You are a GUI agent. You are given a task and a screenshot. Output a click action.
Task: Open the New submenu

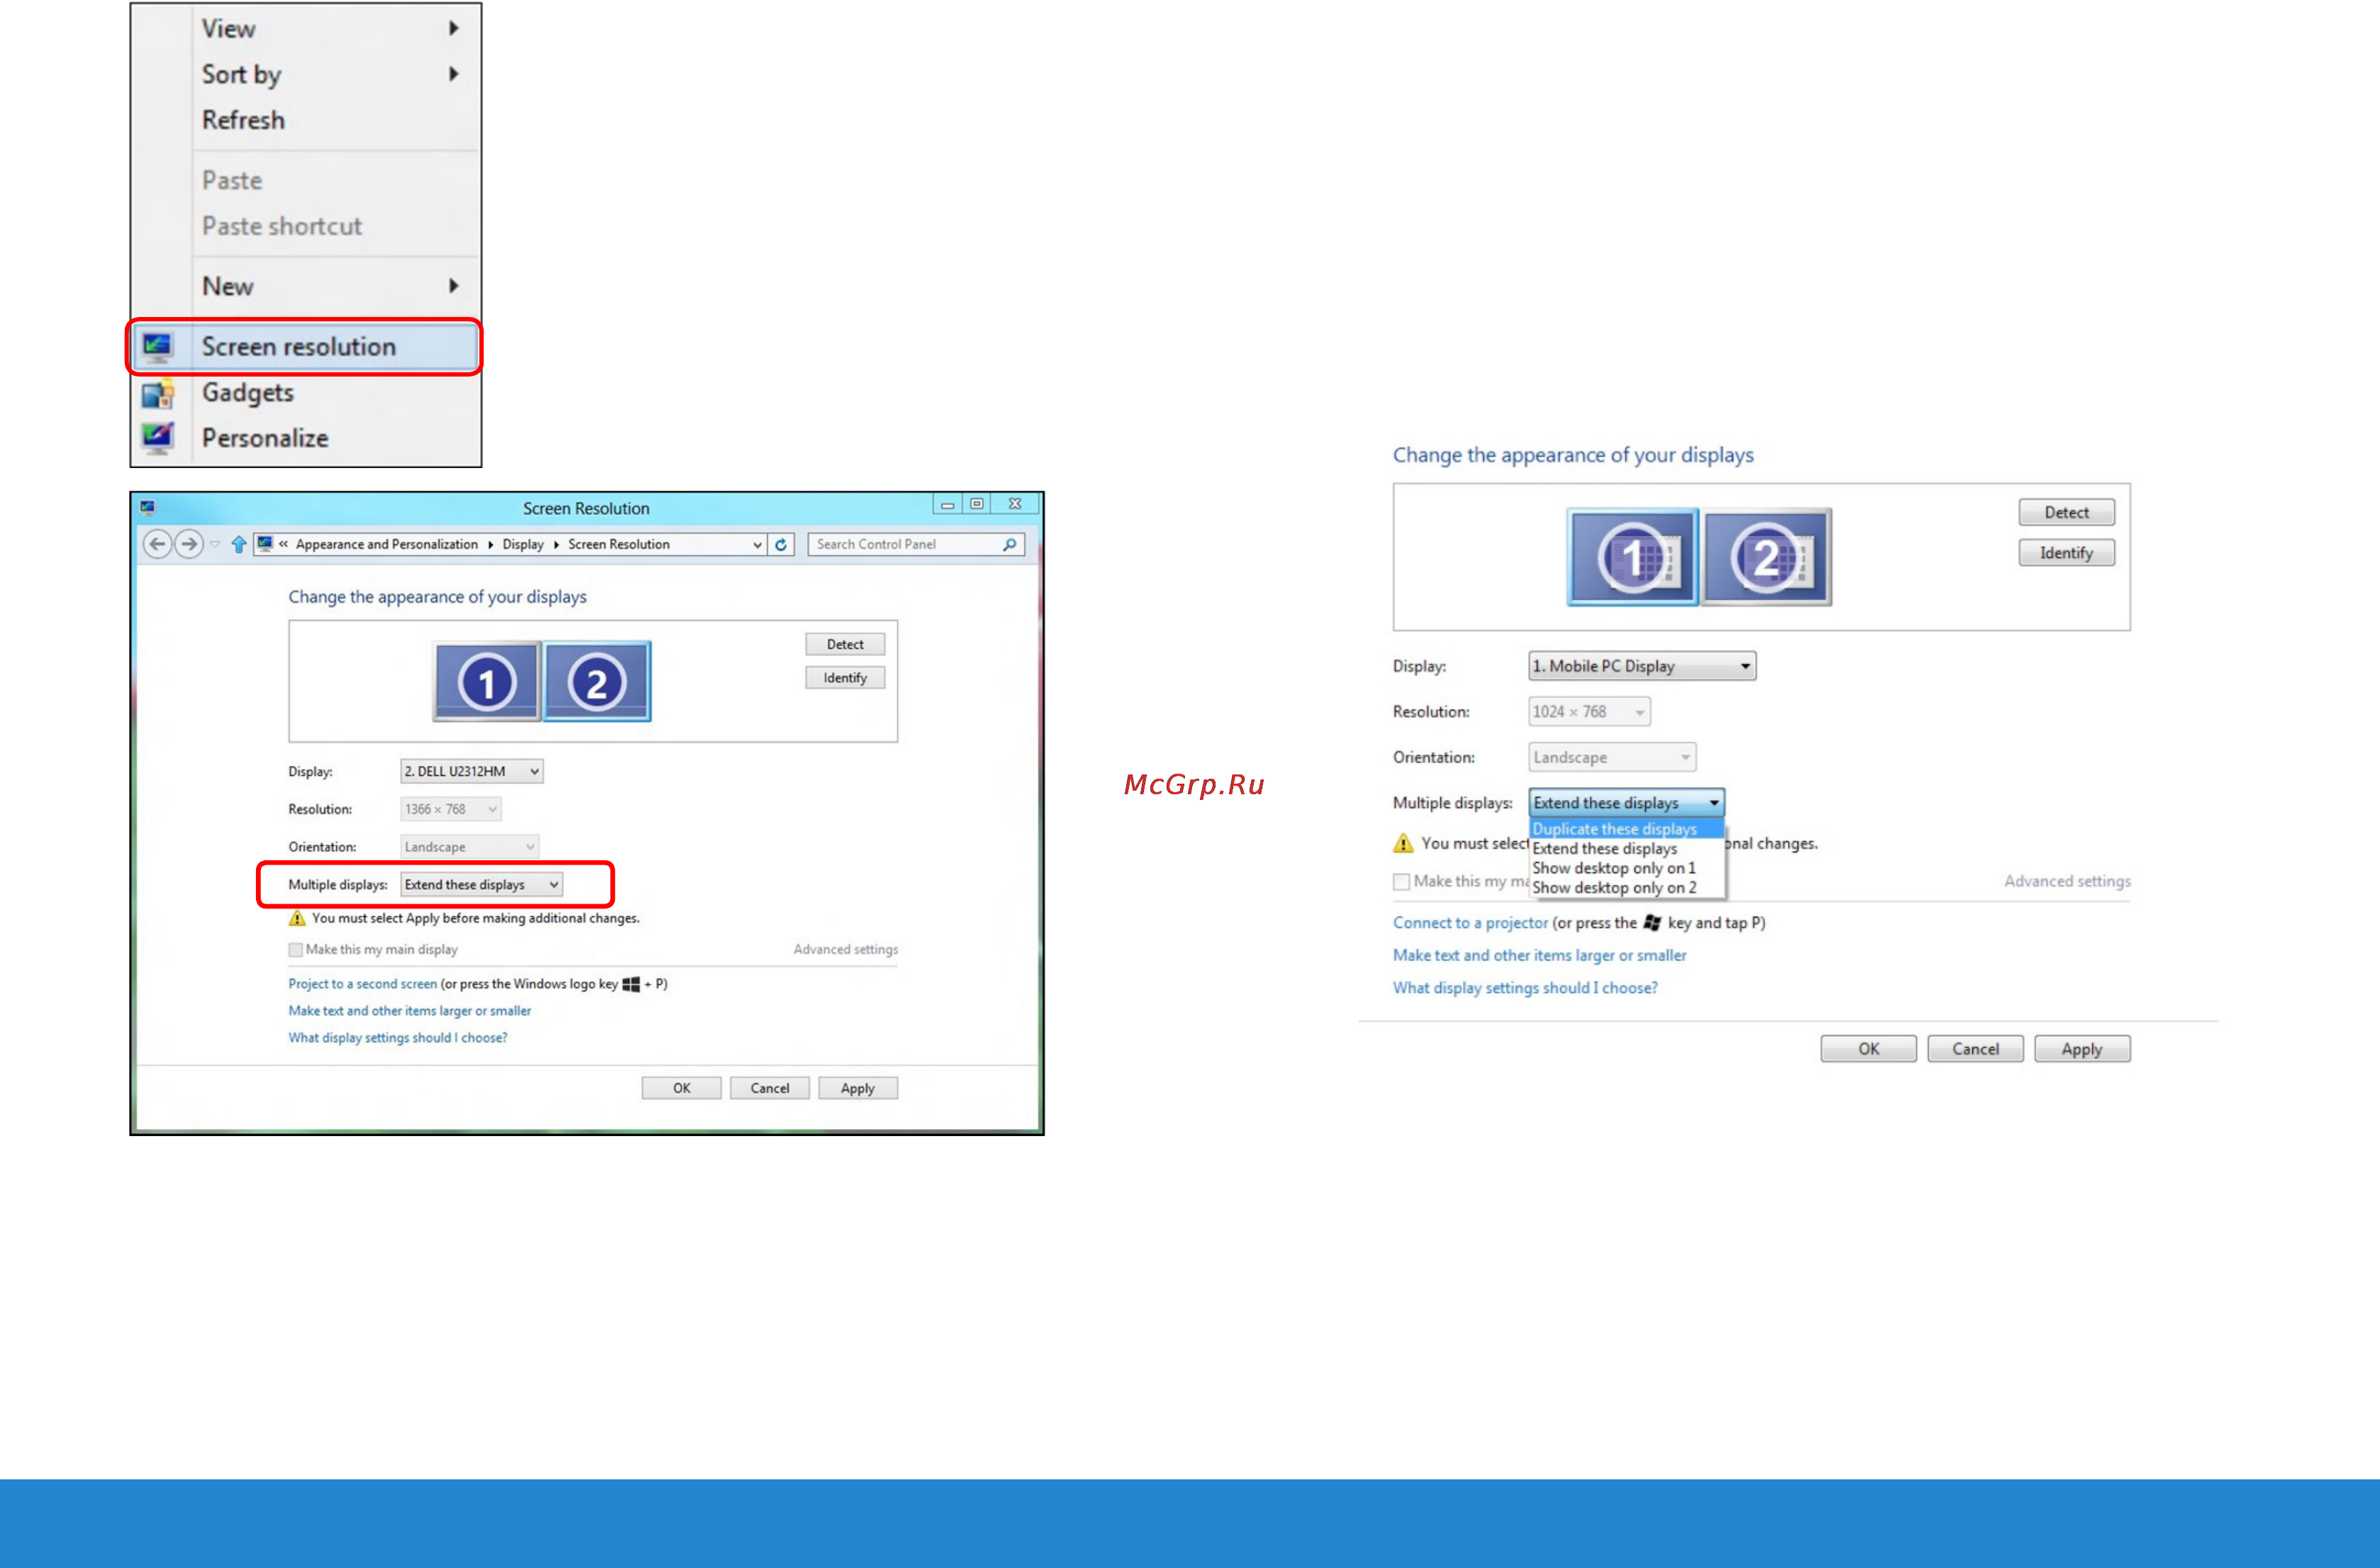click(306, 286)
